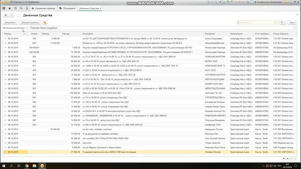Add Денежные Средства to favorites star

click(19, 15)
